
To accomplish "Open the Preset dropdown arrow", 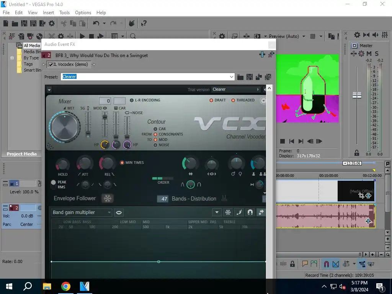I will [x=232, y=77].
